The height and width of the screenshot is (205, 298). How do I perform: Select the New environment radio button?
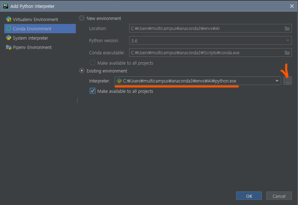(82, 18)
